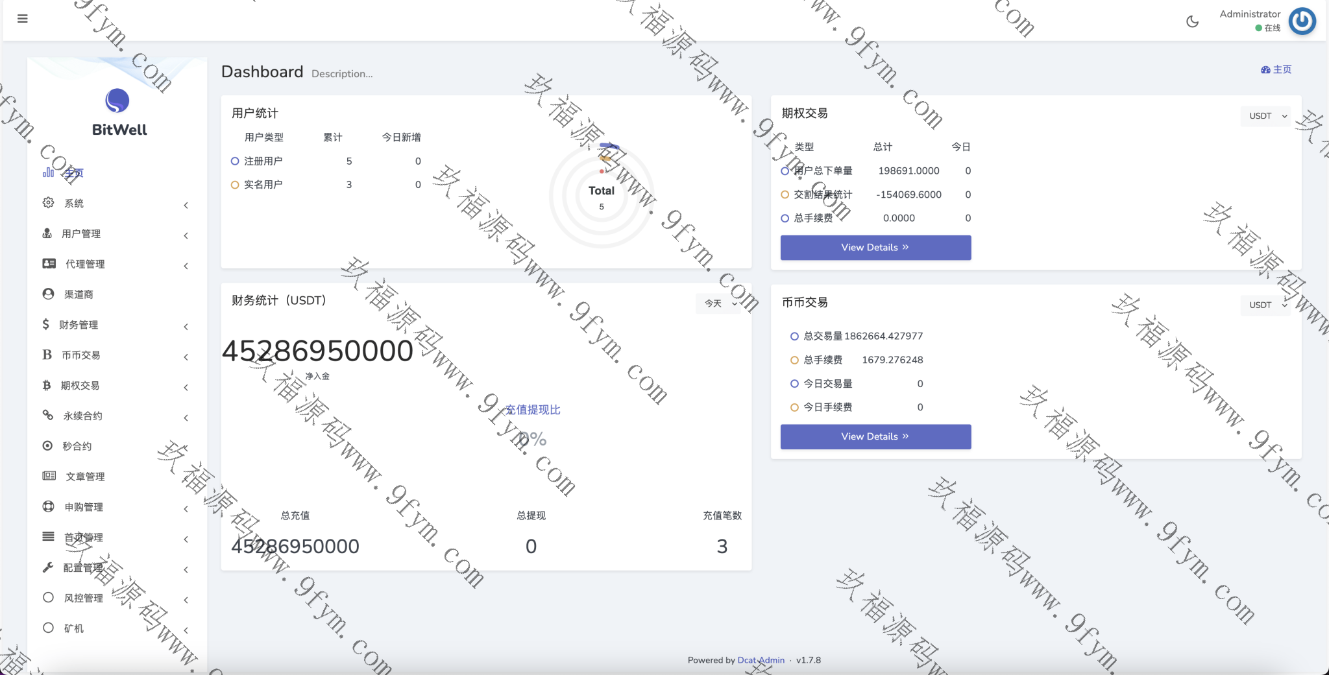Expand the 代理管理 menu chevron
This screenshot has width=1329, height=675.
click(x=186, y=266)
